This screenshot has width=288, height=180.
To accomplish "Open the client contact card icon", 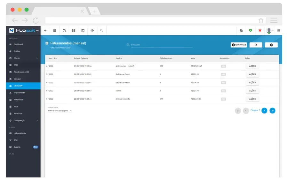I will [55, 30].
